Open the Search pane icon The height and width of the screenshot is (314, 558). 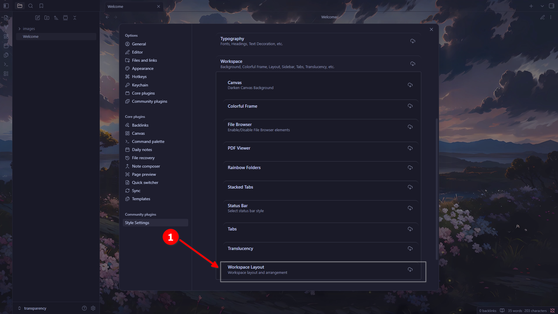coord(31,6)
